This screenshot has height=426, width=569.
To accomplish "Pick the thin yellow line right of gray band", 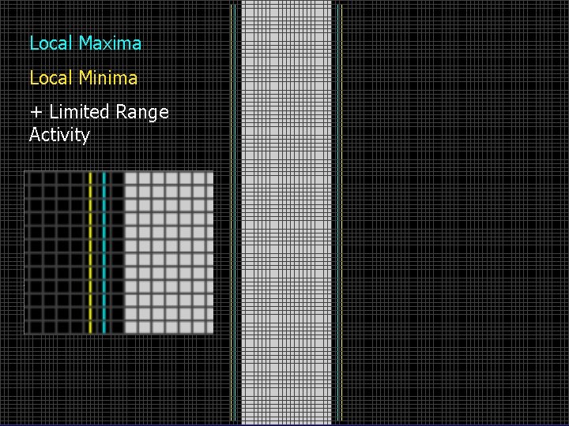I will tap(341, 213).
